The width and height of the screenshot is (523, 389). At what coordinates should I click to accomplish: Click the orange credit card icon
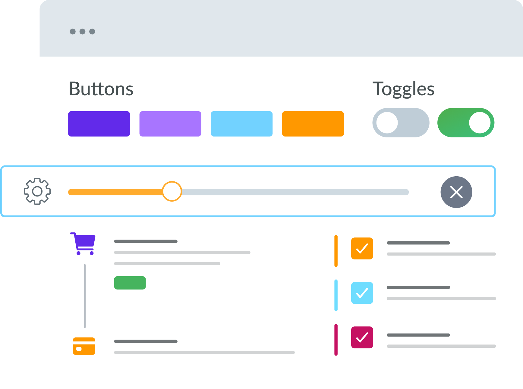tap(84, 346)
